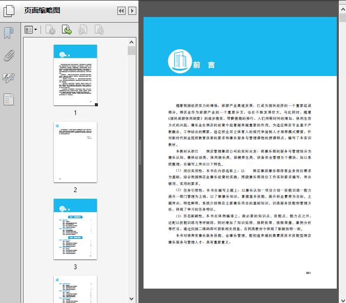Rotate pages clockwise icon
Image resolution: width=346 pixels, height=303 pixels.
pyautogui.click(x=99, y=30)
